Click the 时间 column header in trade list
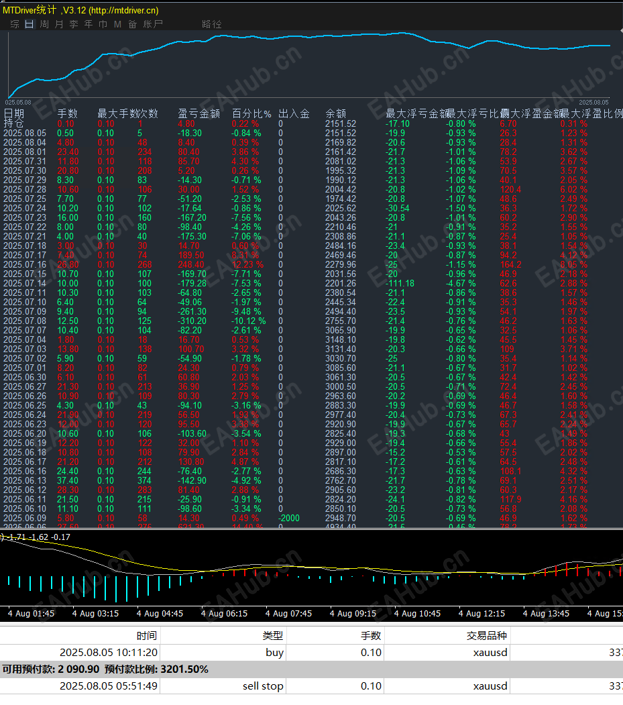This screenshot has width=623, height=705. (x=146, y=636)
